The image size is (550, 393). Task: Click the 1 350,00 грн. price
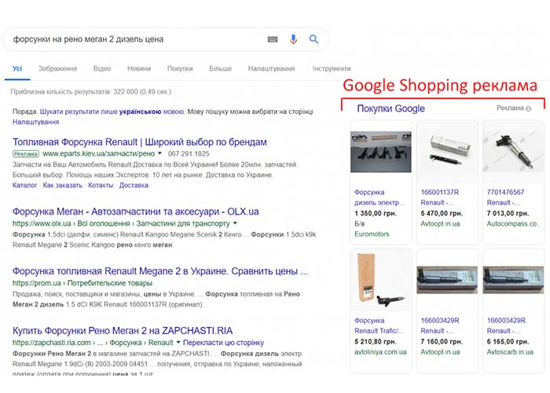[x=376, y=213]
